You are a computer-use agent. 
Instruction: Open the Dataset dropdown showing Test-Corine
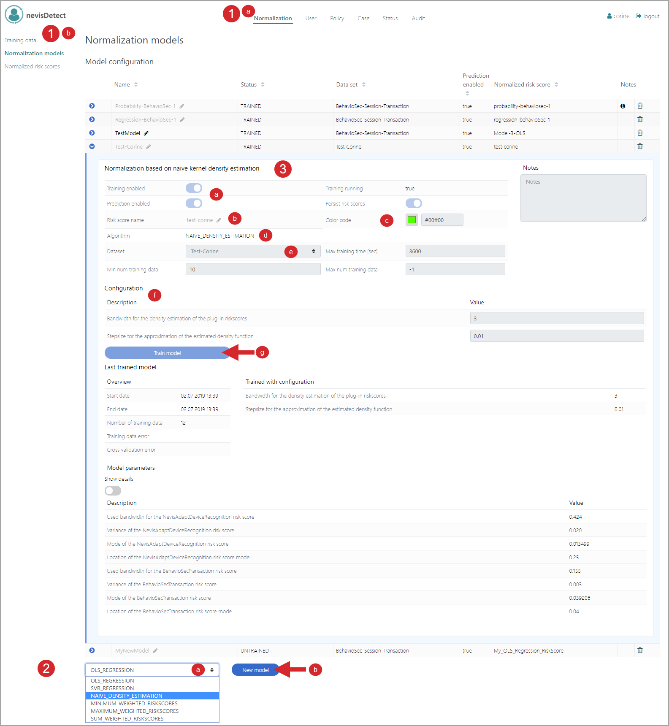coord(253,252)
